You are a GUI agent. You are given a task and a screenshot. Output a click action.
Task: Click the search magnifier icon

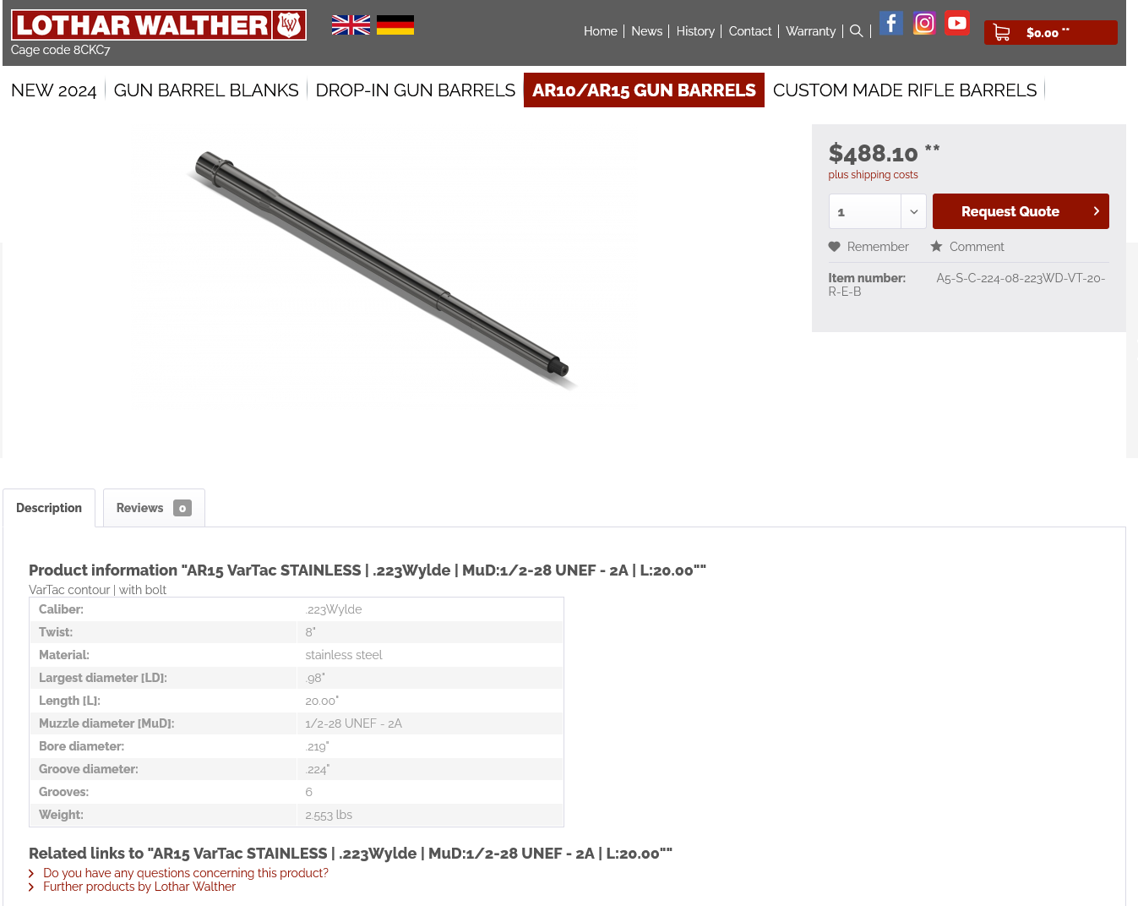coord(856,31)
